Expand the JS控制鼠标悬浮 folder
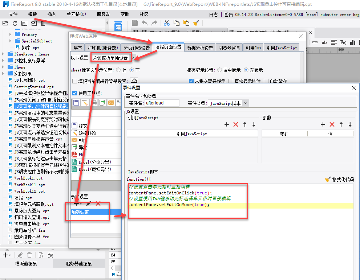Image resolution: width=360 pixels, height=280 pixels. coord(3,61)
